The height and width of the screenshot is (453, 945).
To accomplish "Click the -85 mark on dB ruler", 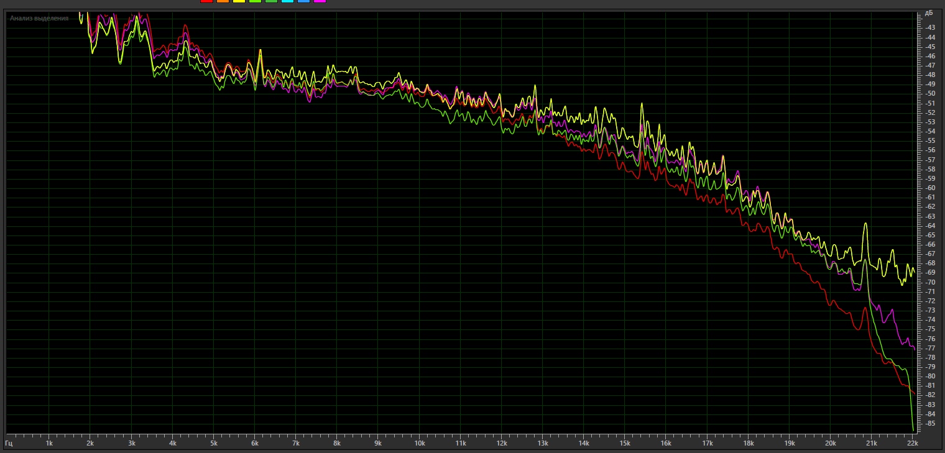I will point(930,423).
